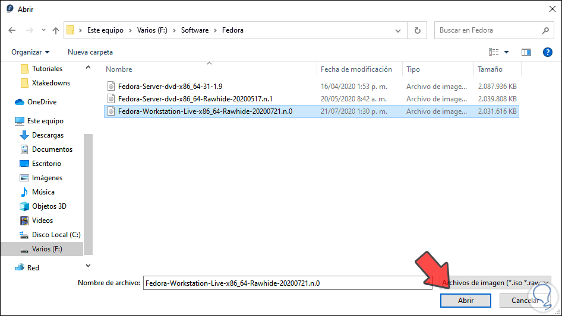Expand chevron after 'Software' in path
The image size is (562, 316).
coord(215,30)
